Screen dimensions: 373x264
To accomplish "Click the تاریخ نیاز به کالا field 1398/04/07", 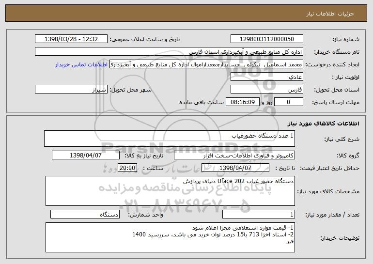I will [x=86, y=155].
